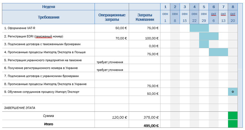Click the blue Gantt bar for VAT-R
The height and width of the screenshot is (130, 245).
click(x=199, y=28)
